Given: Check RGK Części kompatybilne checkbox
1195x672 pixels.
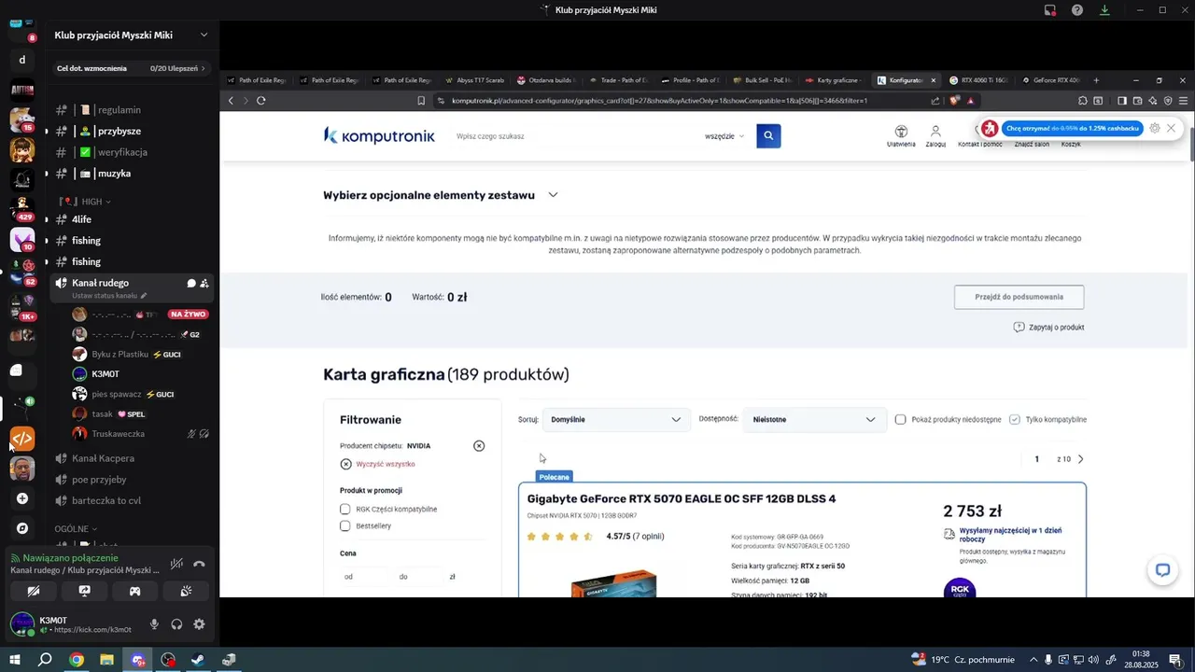Looking at the screenshot, I should [x=345, y=510].
